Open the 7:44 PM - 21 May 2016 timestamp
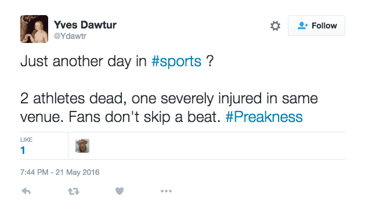Screen dimensions: 365x212 [60, 172]
